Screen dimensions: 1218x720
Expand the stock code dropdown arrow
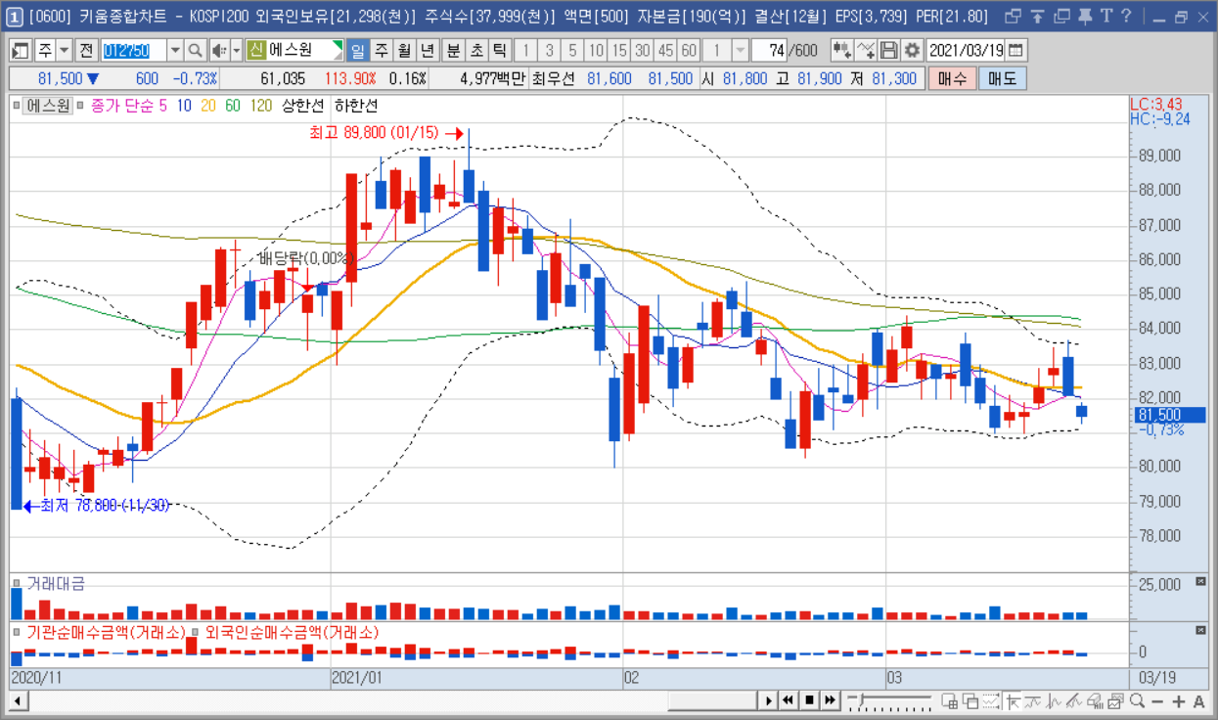175,51
